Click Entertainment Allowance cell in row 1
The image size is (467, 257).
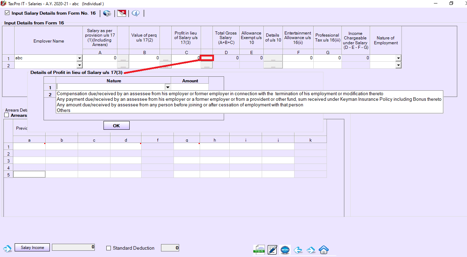[298, 58]
